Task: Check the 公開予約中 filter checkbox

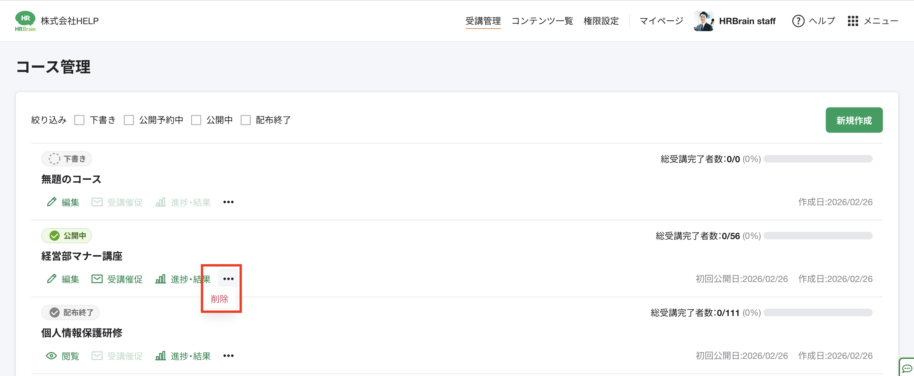Action: [x=129, y=120]
